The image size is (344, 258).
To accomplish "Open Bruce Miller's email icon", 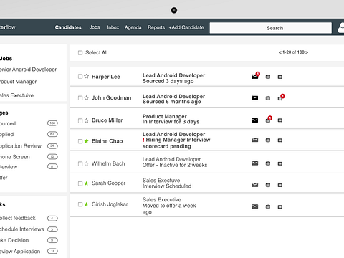I will point(254,120).
